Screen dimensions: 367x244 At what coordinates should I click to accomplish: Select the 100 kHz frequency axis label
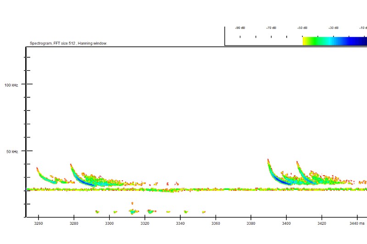click(x=11, y=85)
